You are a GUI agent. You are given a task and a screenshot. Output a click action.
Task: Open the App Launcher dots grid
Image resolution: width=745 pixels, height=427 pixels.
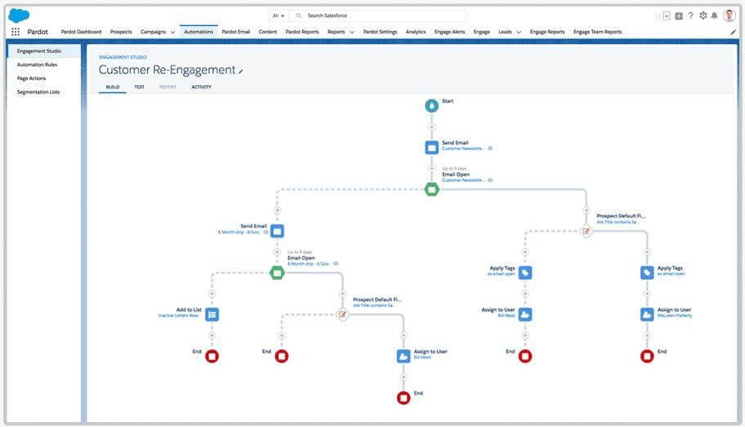click(x=16, y=32)
